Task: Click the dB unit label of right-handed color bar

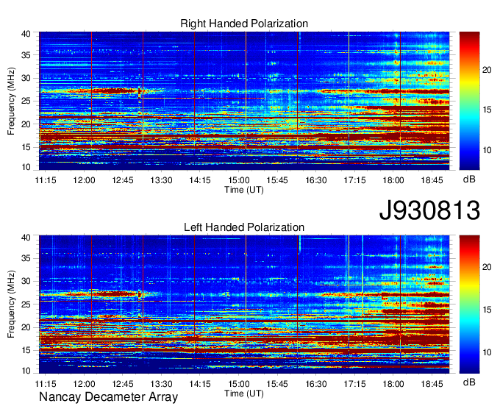Action: tap(469, 179)
